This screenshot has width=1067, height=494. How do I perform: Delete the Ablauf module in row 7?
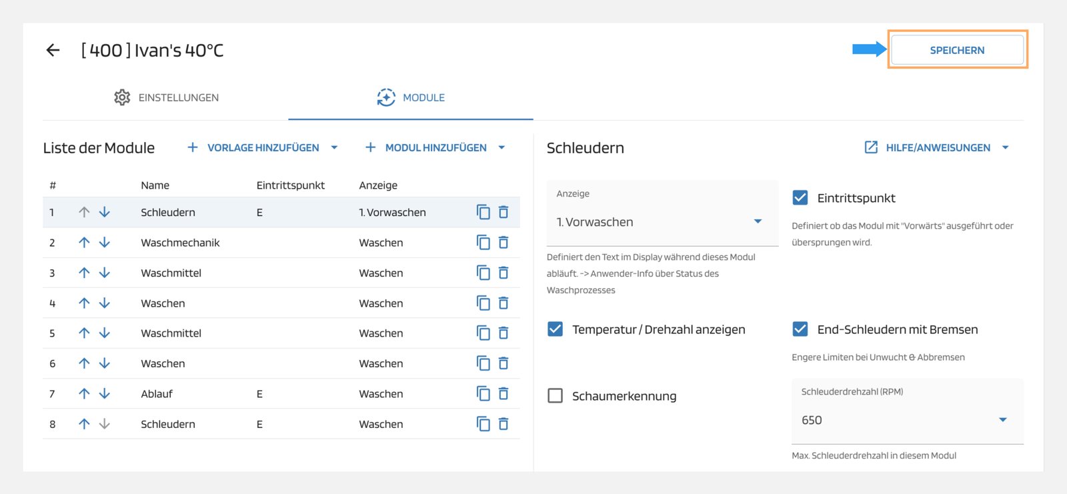(503, 394)
